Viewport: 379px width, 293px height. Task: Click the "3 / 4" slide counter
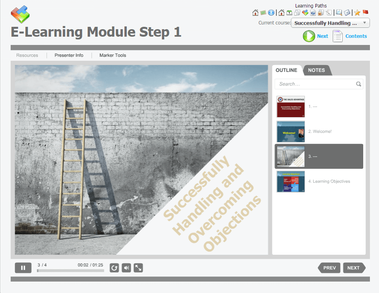pyautogui.click(x=42, y=265)
